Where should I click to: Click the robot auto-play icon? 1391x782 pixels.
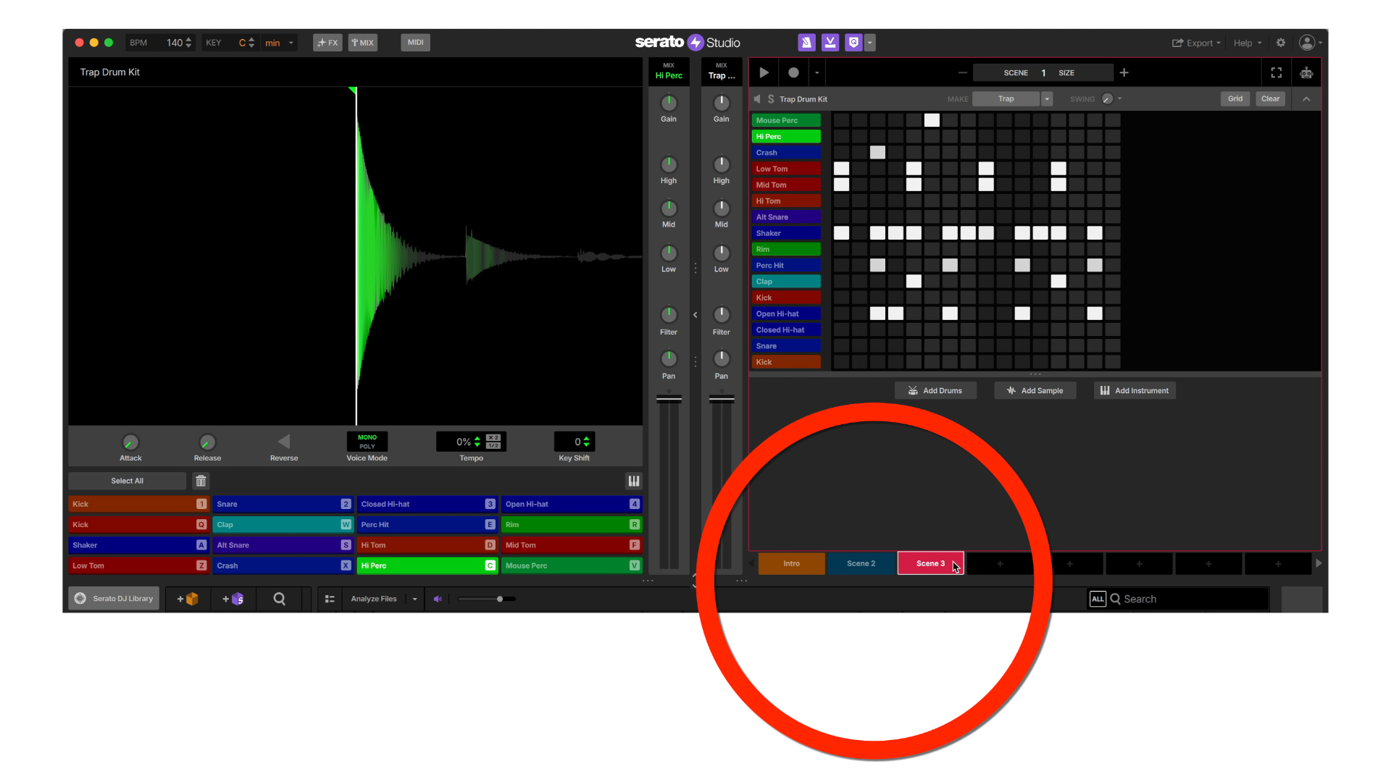click(x=1306, y=72)
